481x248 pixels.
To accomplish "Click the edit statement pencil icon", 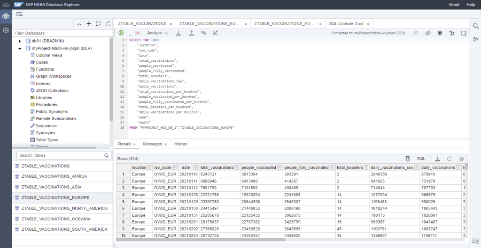I will (x=215, y=33).
